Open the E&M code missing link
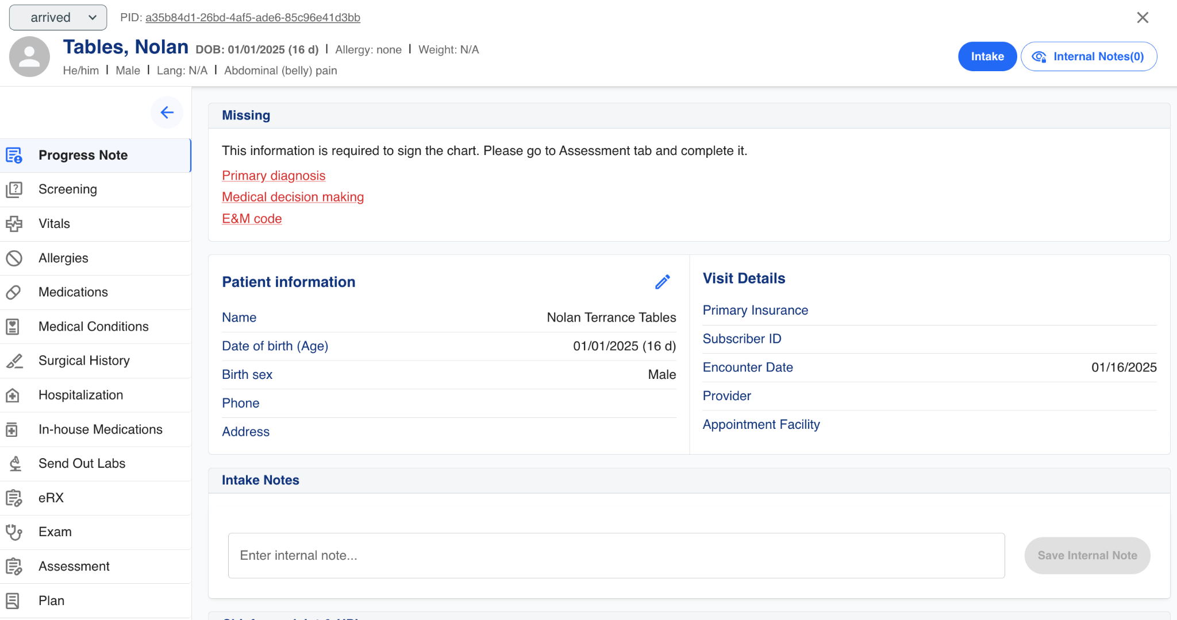Viewport: 1177px width, 620px height. click(x=252, y=219)
